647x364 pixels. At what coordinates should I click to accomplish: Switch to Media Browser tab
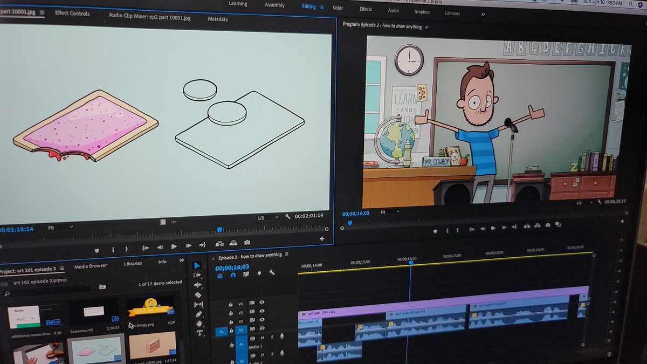coord(91,266)
